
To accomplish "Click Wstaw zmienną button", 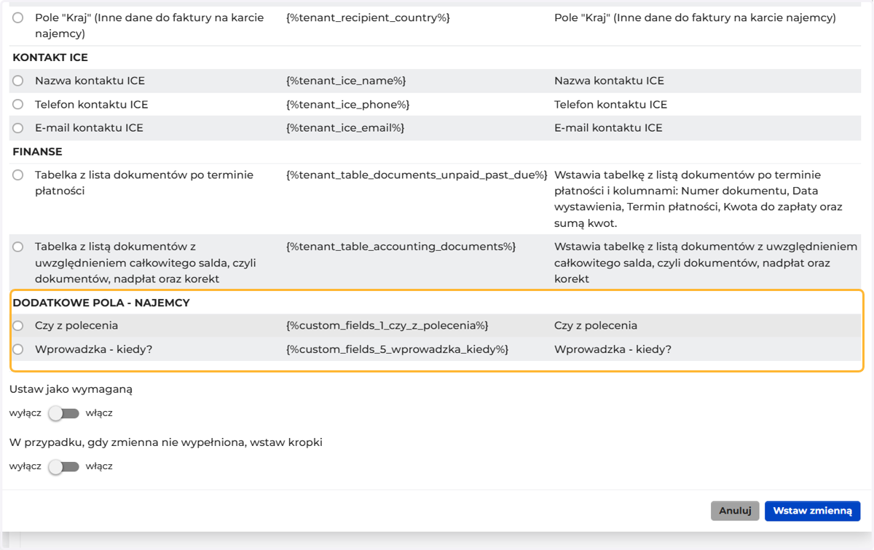I will 812,511.
